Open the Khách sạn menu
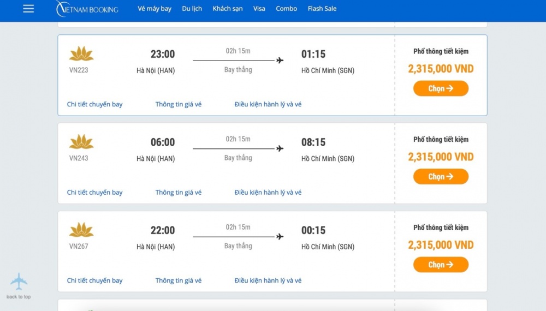 228,9
